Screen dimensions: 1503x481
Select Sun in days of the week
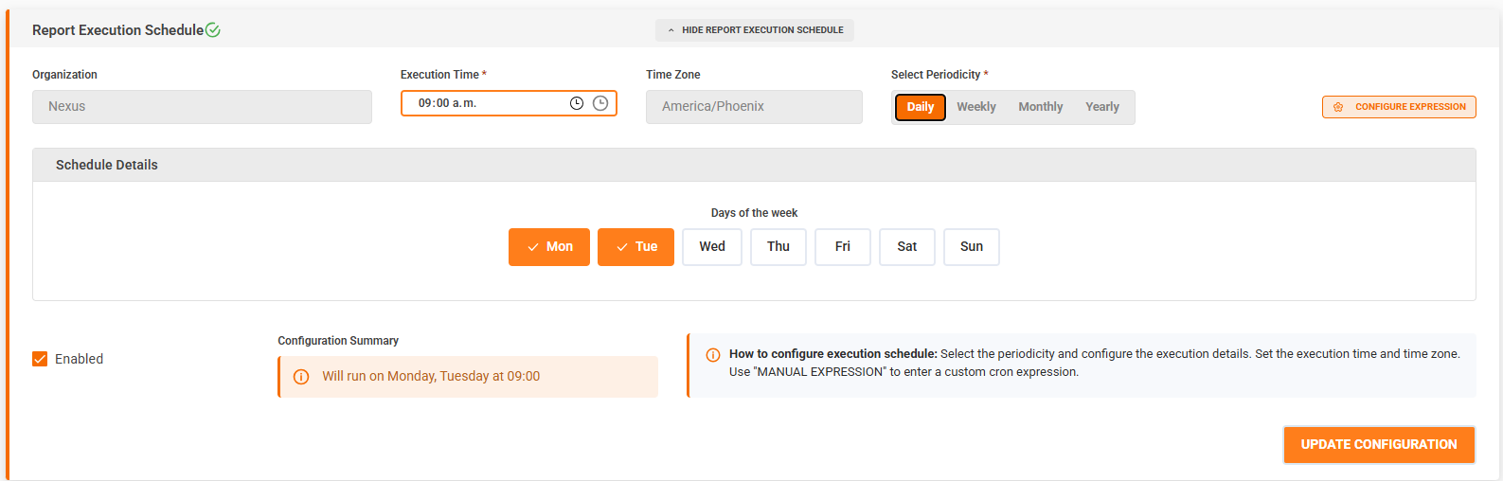972,247
